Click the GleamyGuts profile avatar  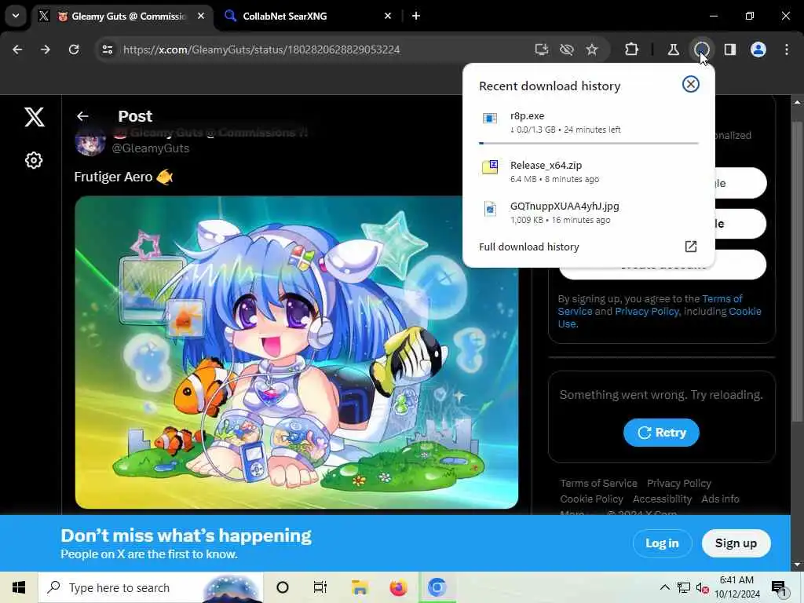(x=90, y=141)
